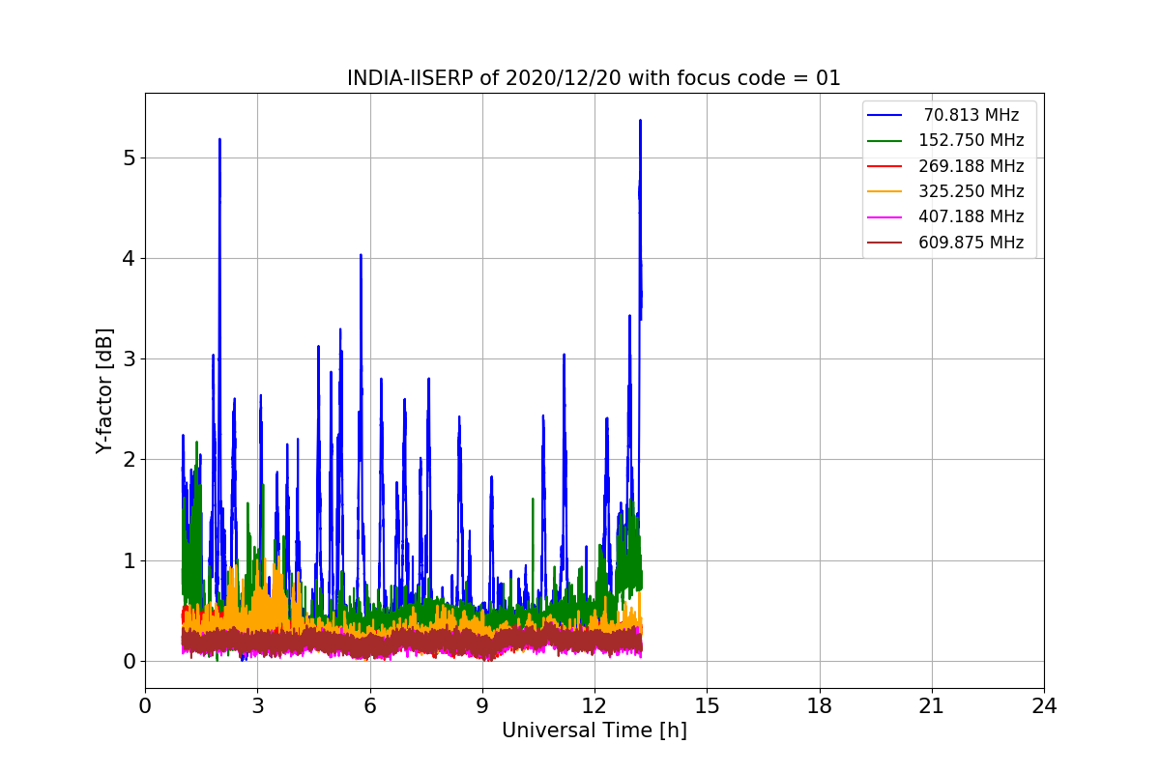Click y-axis tick label 5
Image resolution: width=1160 pixels, height=773 pixels.
tap(129, 157)
